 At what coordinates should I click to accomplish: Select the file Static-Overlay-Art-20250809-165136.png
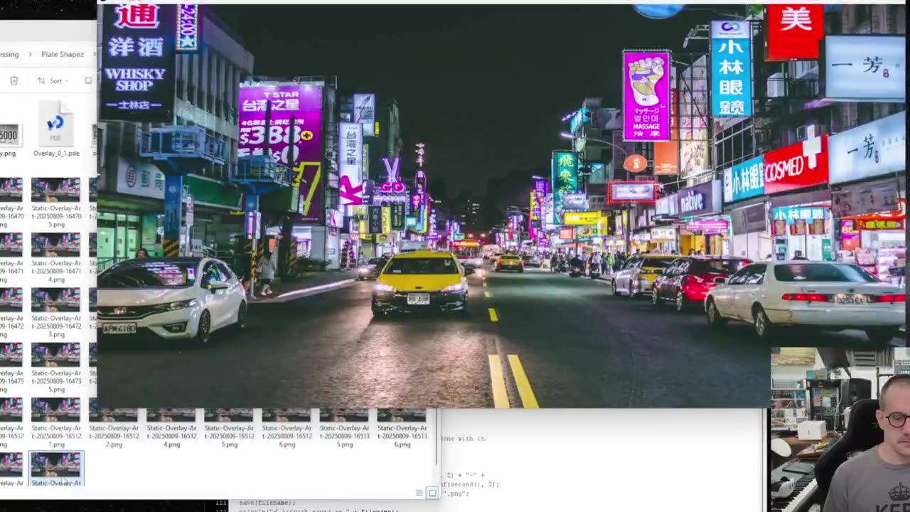402,428
